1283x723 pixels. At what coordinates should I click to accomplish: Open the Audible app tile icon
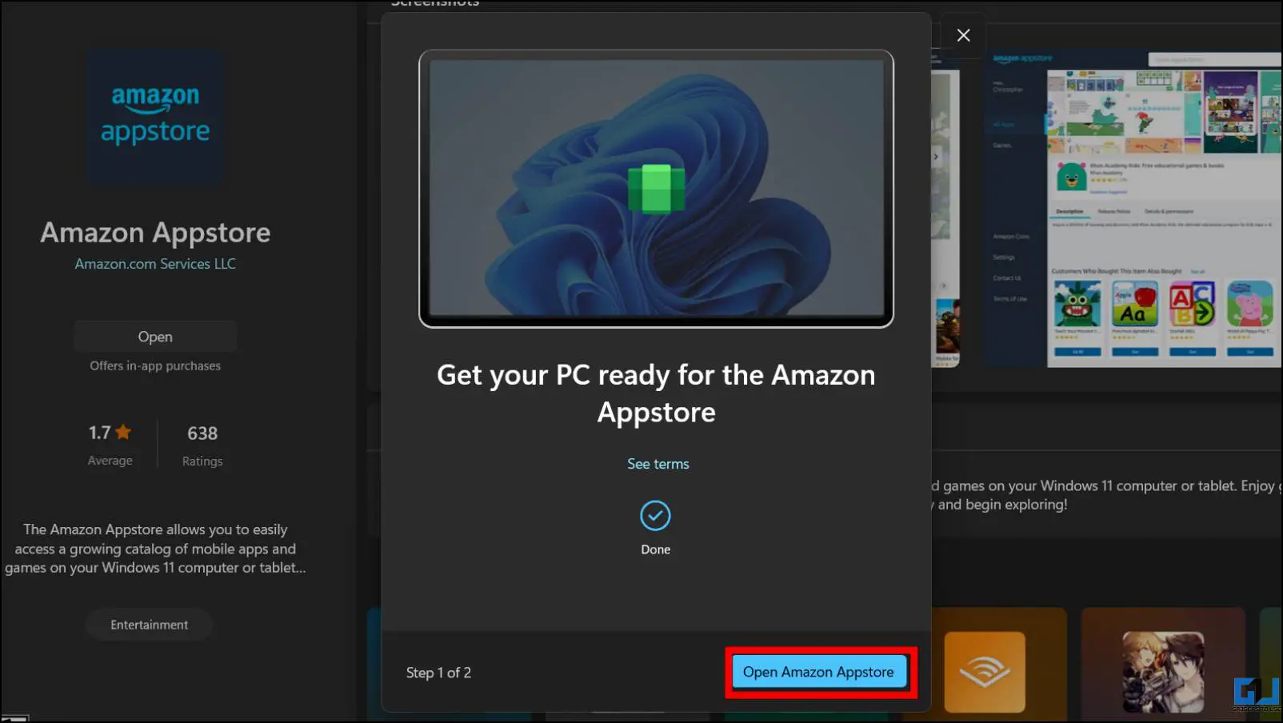click(985, 672)
